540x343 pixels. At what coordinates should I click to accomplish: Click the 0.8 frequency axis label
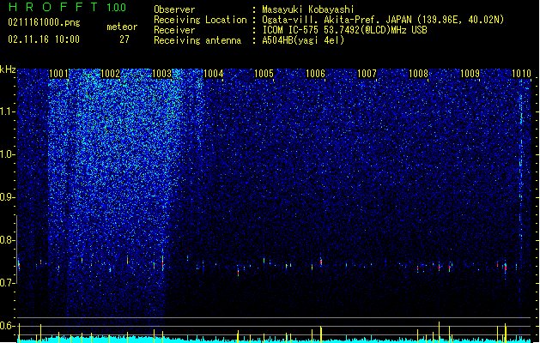coord(7,240)
